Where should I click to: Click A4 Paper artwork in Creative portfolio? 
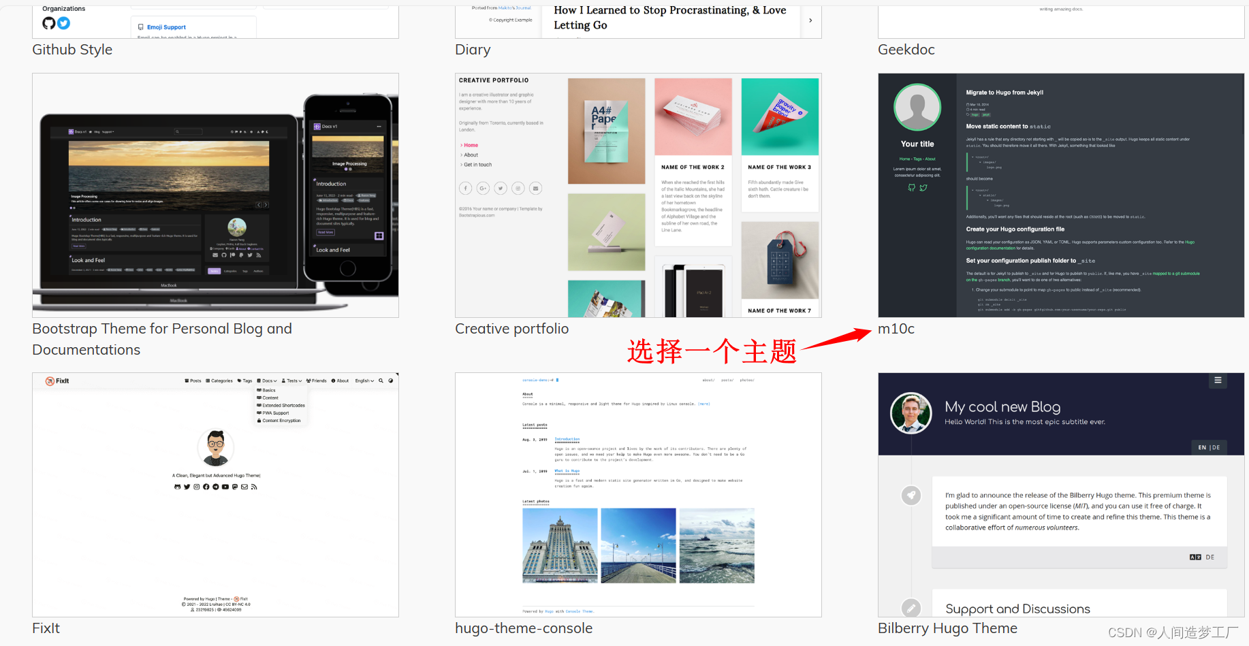606,131
